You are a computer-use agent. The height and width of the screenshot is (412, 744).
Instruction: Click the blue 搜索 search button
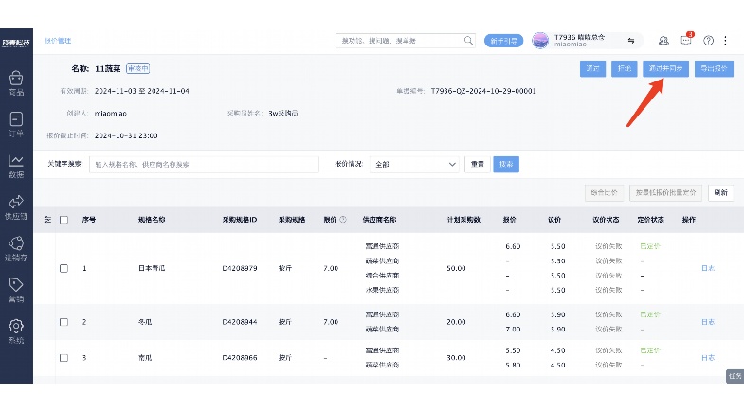[x=506, y=164]
